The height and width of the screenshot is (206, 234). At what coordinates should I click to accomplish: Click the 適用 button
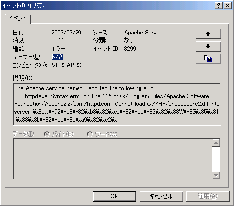pos(208,196)
